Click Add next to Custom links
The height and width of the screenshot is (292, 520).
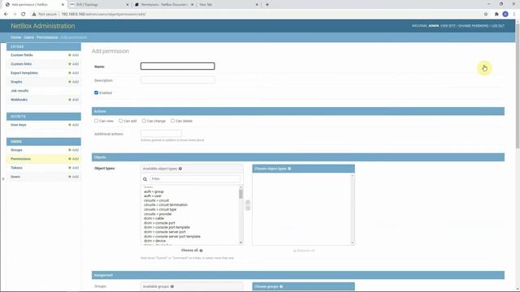(x=74, y=64)
